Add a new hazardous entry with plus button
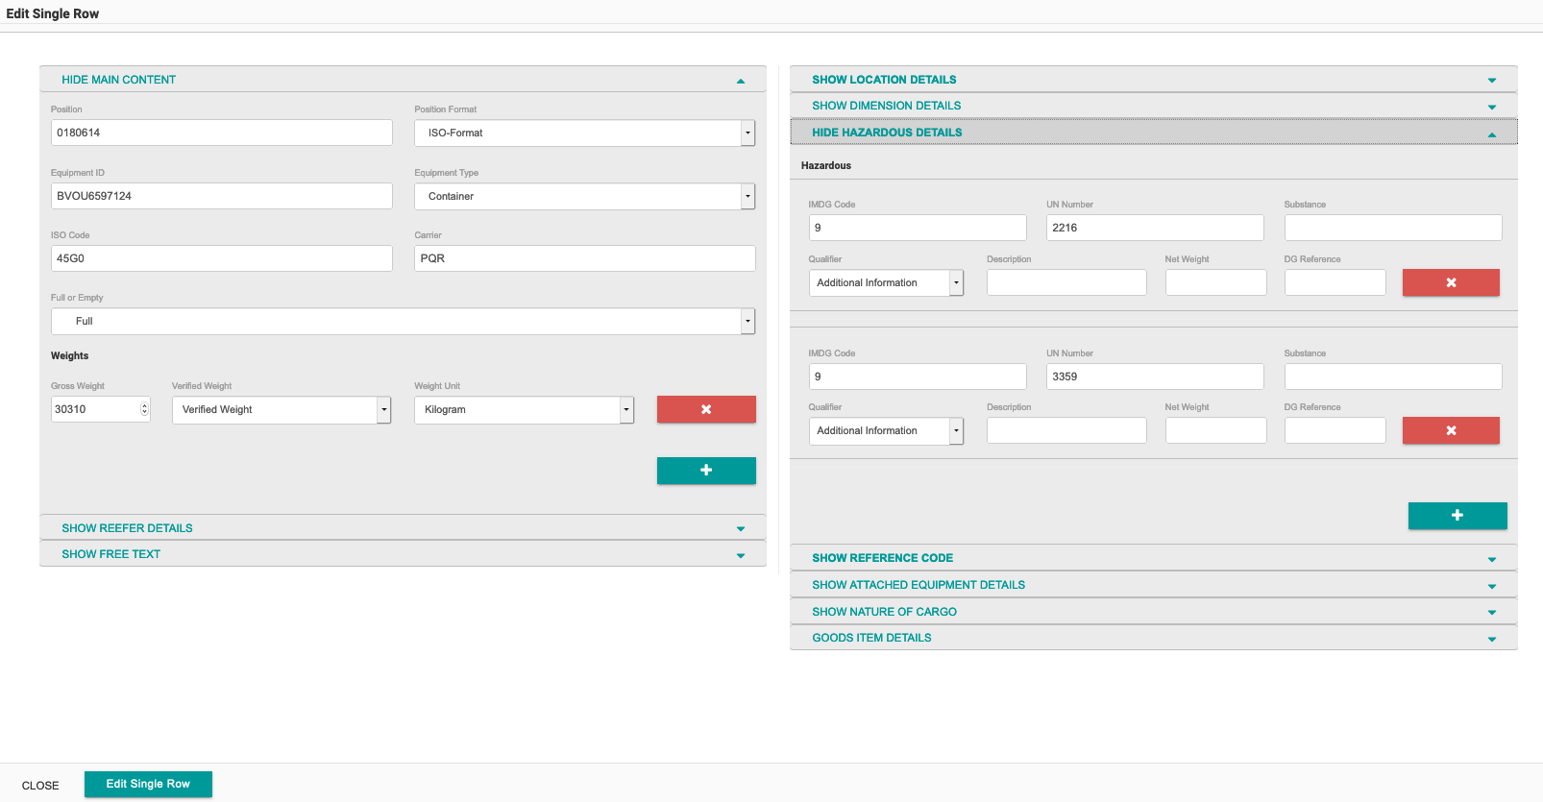Viewport: 1543px width, 802px height. [x=1457, y=516]
